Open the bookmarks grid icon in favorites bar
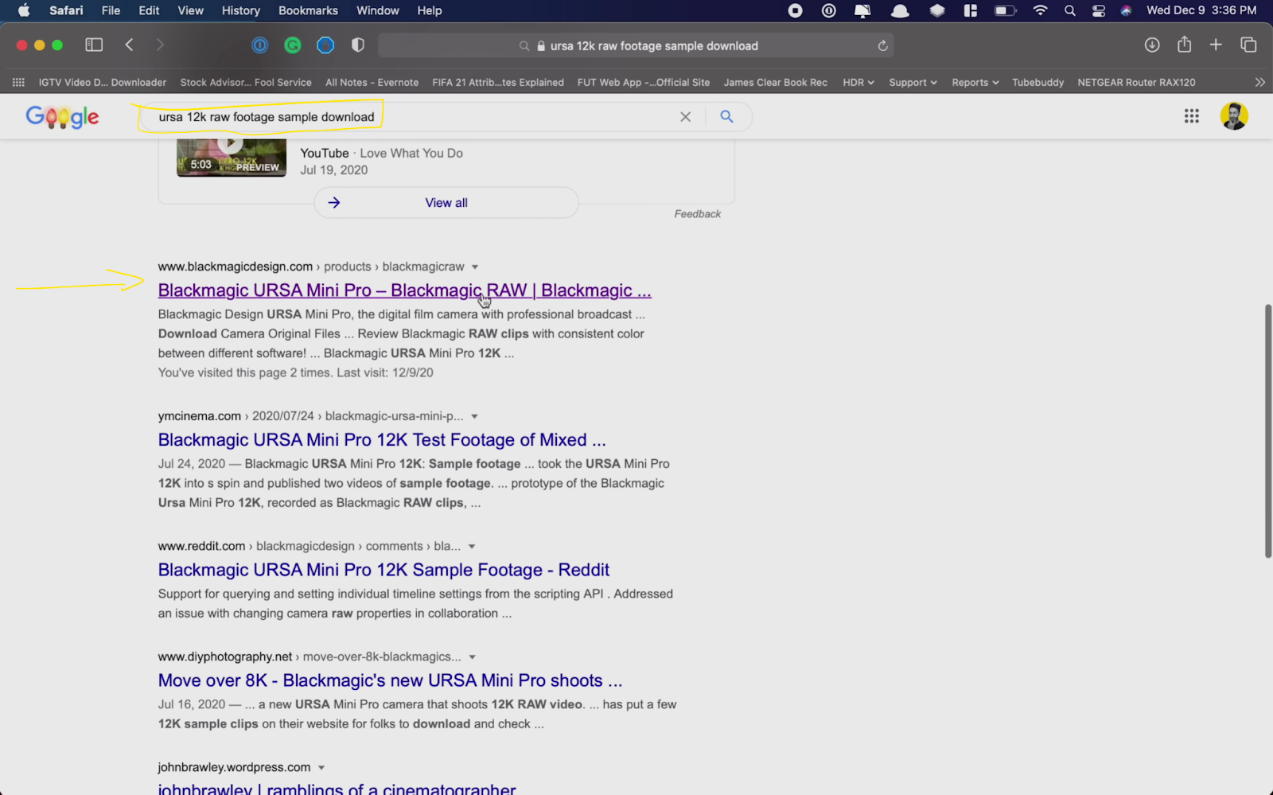The image size is (1273, 795). [18, 82]
